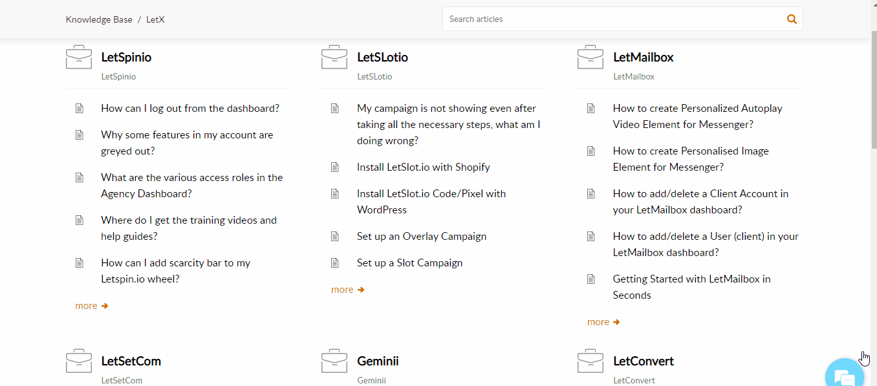Open 'Install LetSlot.io with Shopify' article
Viewport: 877px width, 386px height.
click(423, 167)
